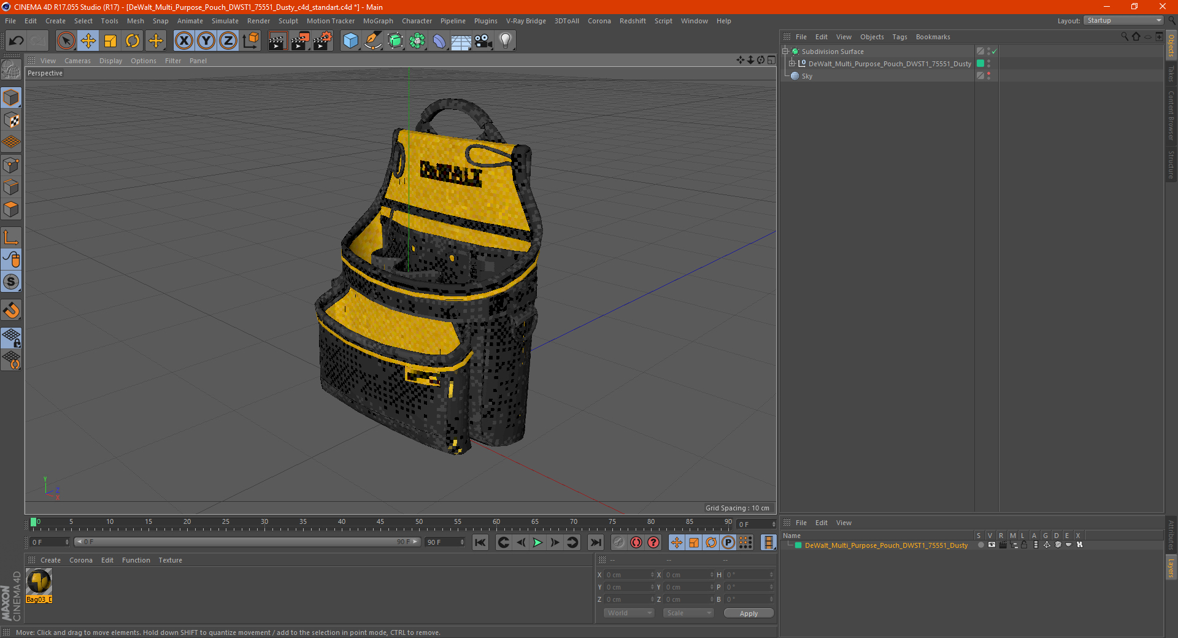Image resolution: width=1178 pixels, height=638 pixels.
Task: Switch to the Structure side tab
Action: click(1171, 164)
